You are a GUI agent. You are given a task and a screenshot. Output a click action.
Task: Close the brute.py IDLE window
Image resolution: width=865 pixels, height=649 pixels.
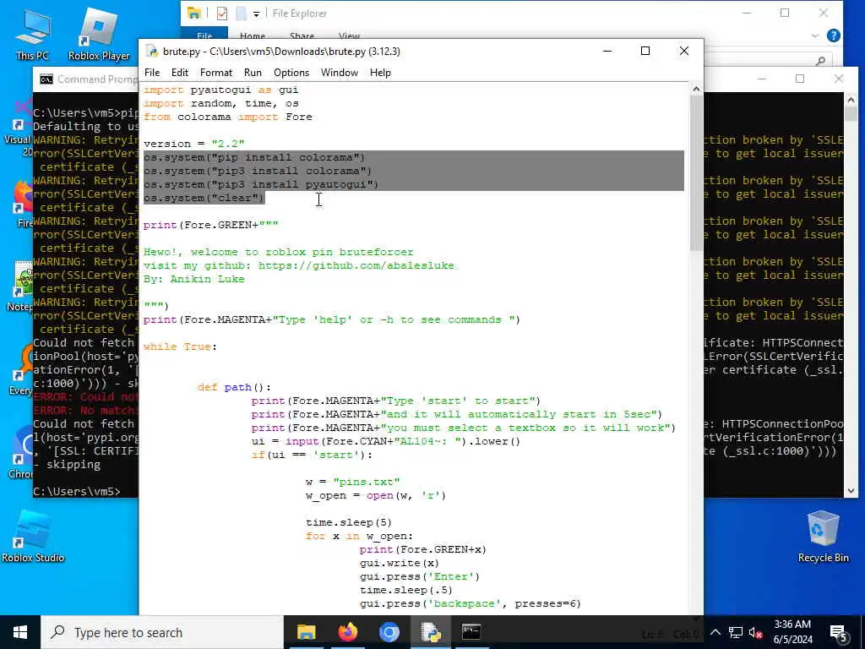684,52
